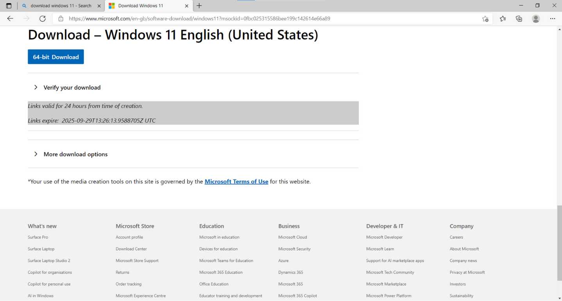Click the Surface Pro footer link
562x301 pixels.
pos(38,237)
